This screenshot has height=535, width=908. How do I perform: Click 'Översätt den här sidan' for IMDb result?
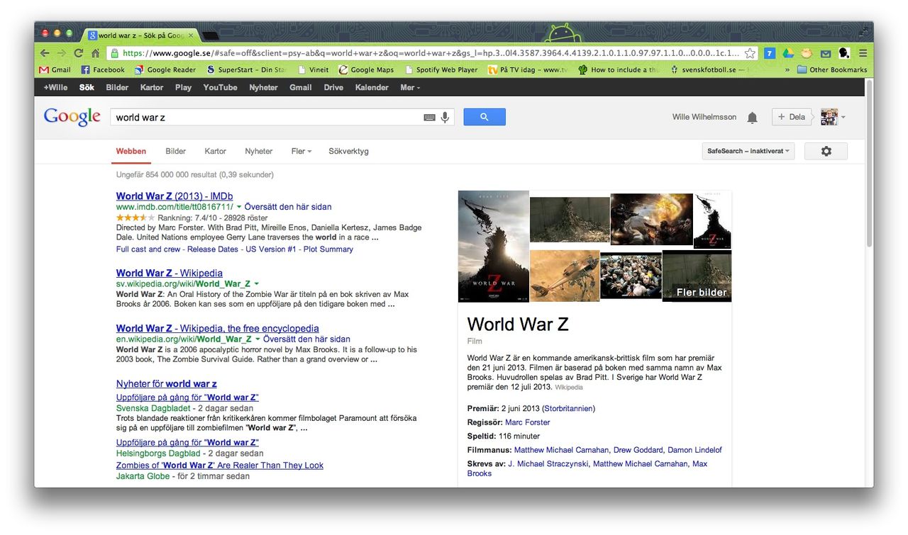pos(288,207)
